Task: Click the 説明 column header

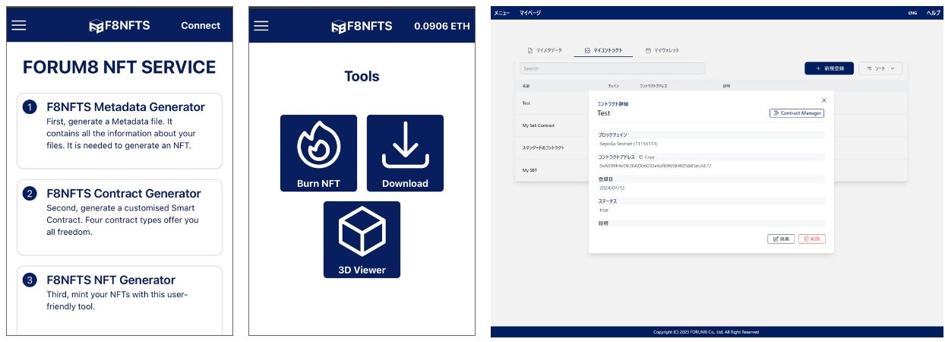Action: pos(726,86)
